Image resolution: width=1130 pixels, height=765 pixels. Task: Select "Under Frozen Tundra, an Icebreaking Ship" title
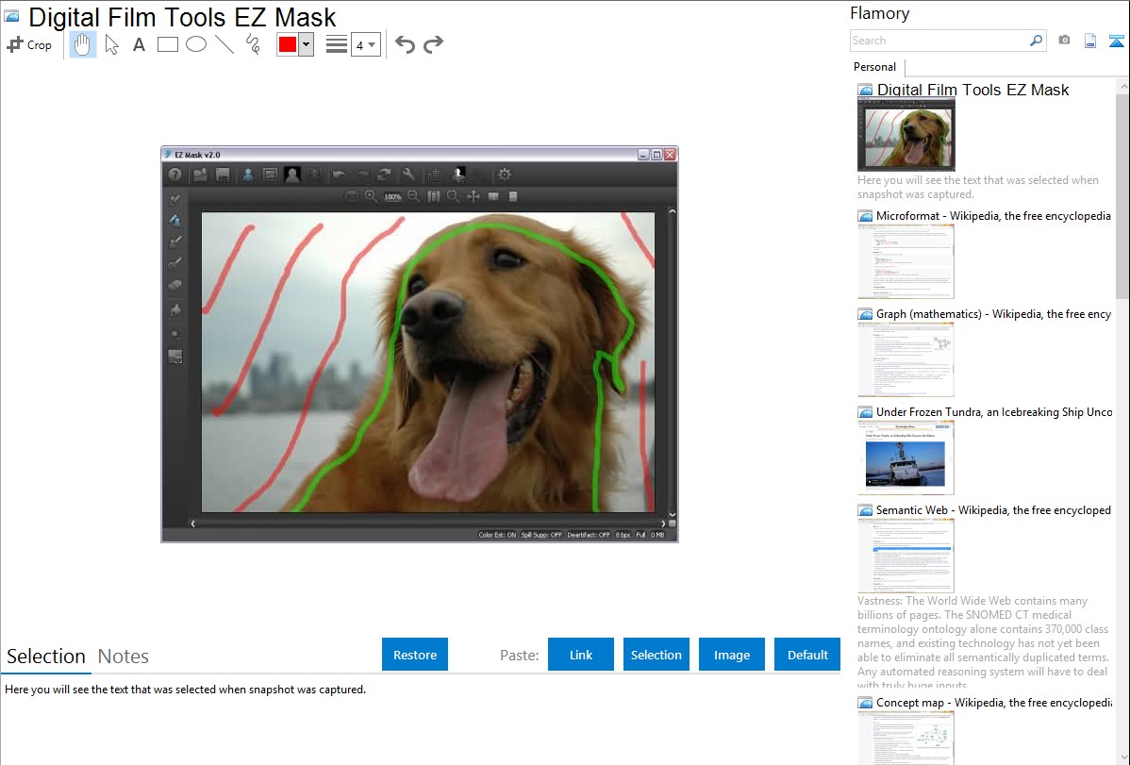pos(994,412)
